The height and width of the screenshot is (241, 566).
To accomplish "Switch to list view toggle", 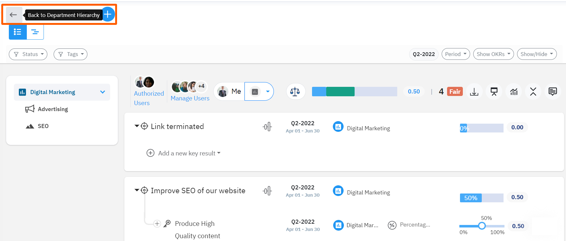I will point(18,32).
